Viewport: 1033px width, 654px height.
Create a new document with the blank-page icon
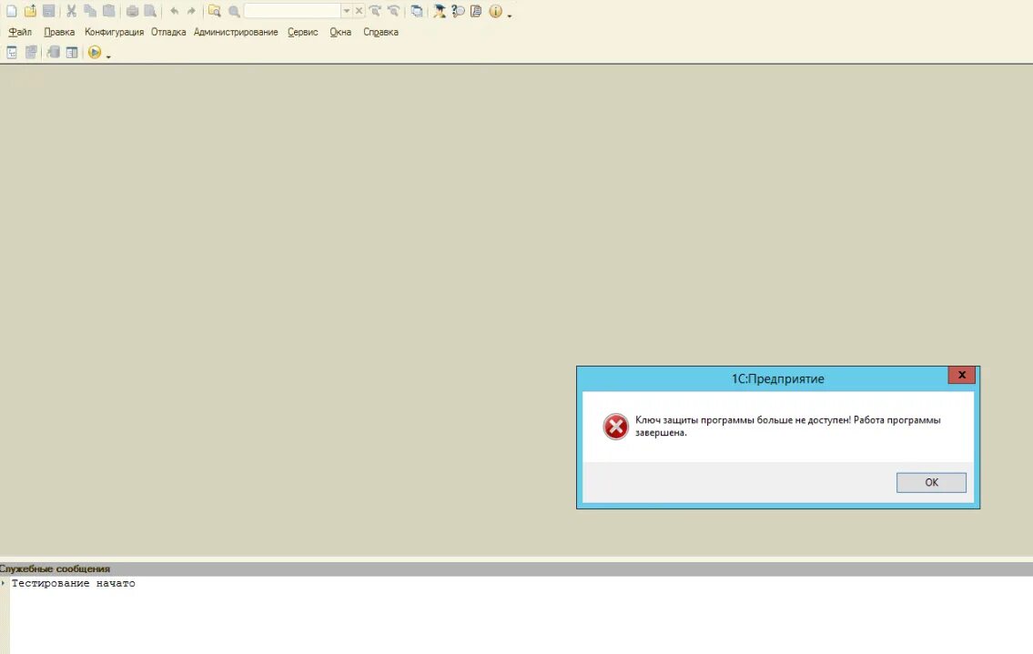click(x=11, y=11)
